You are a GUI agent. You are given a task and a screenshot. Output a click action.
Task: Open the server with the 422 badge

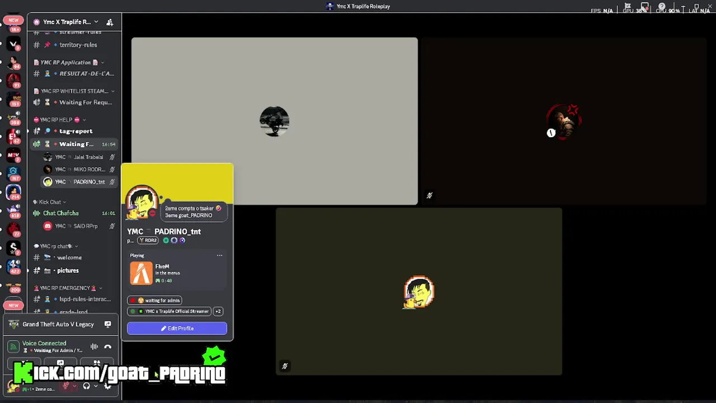tap(13, 267)
